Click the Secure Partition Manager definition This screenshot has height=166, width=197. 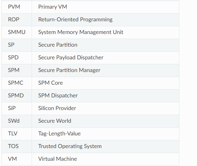coord(69,70)
